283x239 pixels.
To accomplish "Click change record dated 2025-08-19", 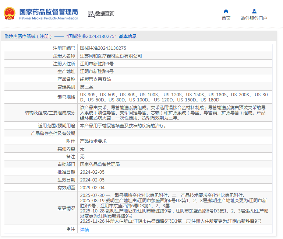I will coord(173,203).
